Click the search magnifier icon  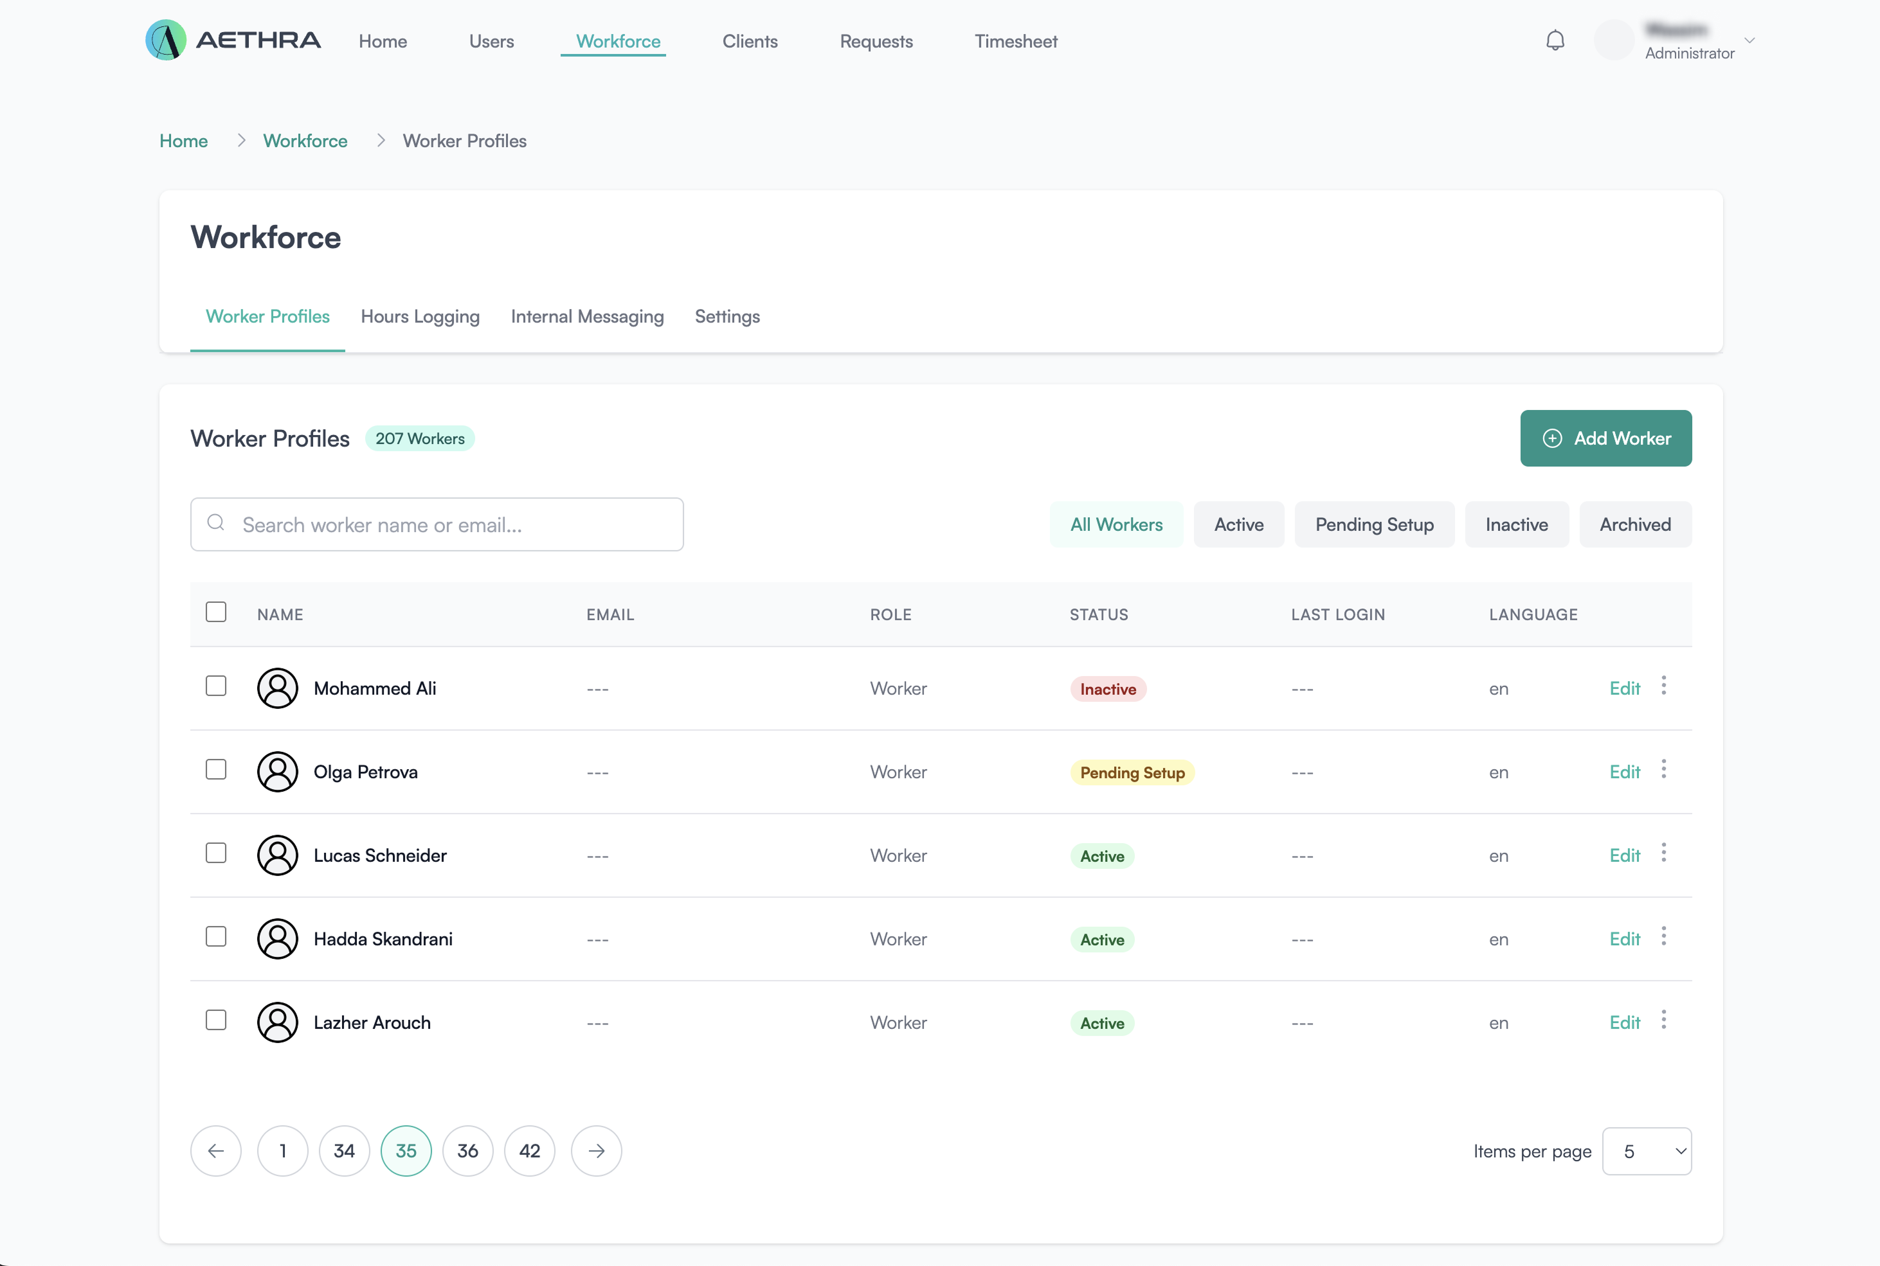coord(215,523)
